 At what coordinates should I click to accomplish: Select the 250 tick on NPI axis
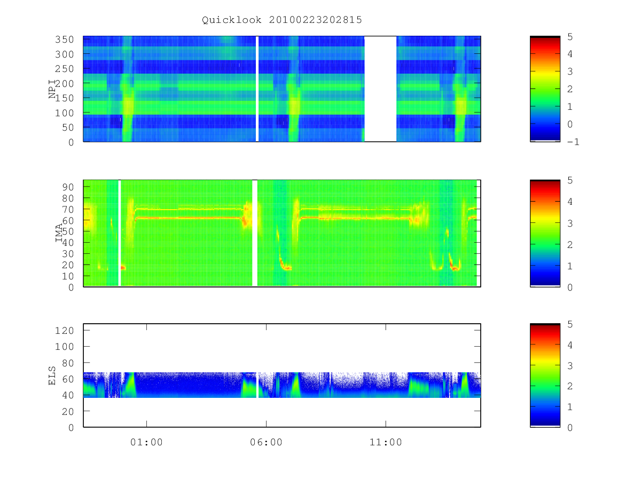click(66, 69)
